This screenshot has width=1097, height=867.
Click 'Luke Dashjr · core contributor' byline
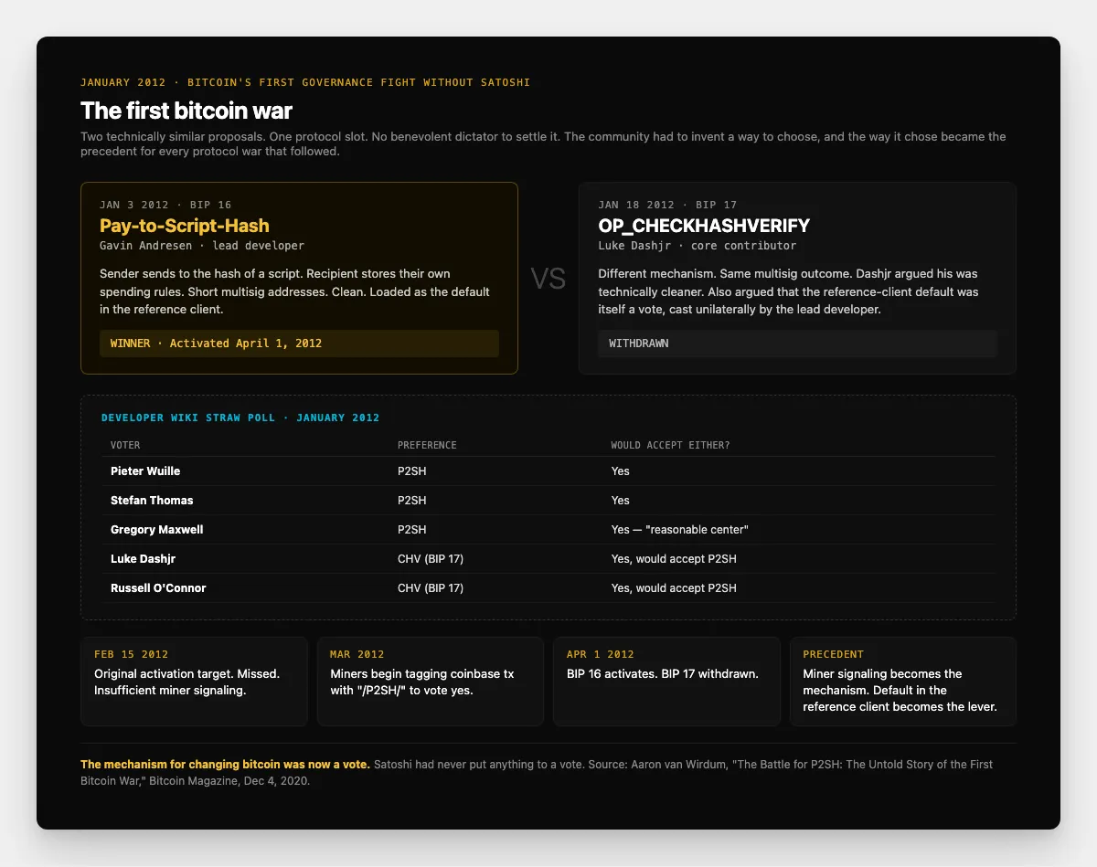pyautogui.click(x=697, y=246)
